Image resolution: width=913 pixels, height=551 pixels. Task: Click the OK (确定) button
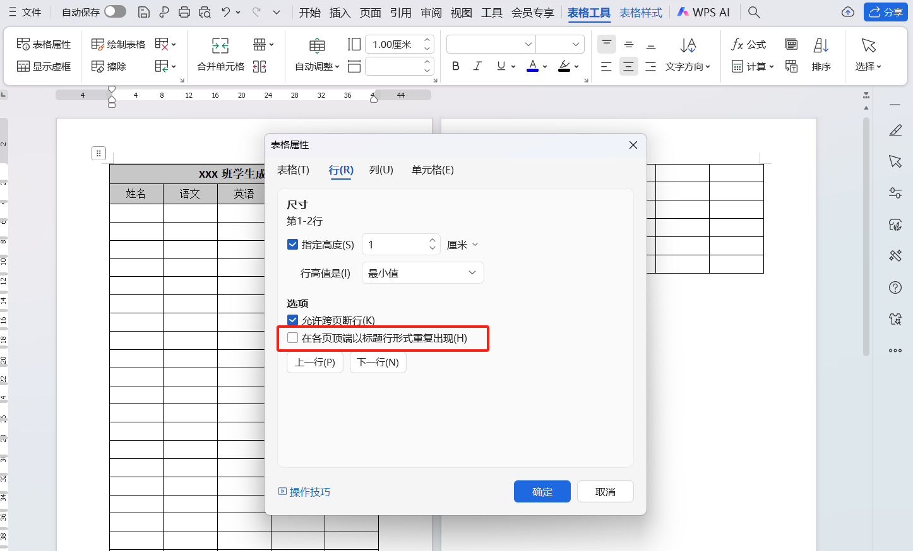[542, 492]
